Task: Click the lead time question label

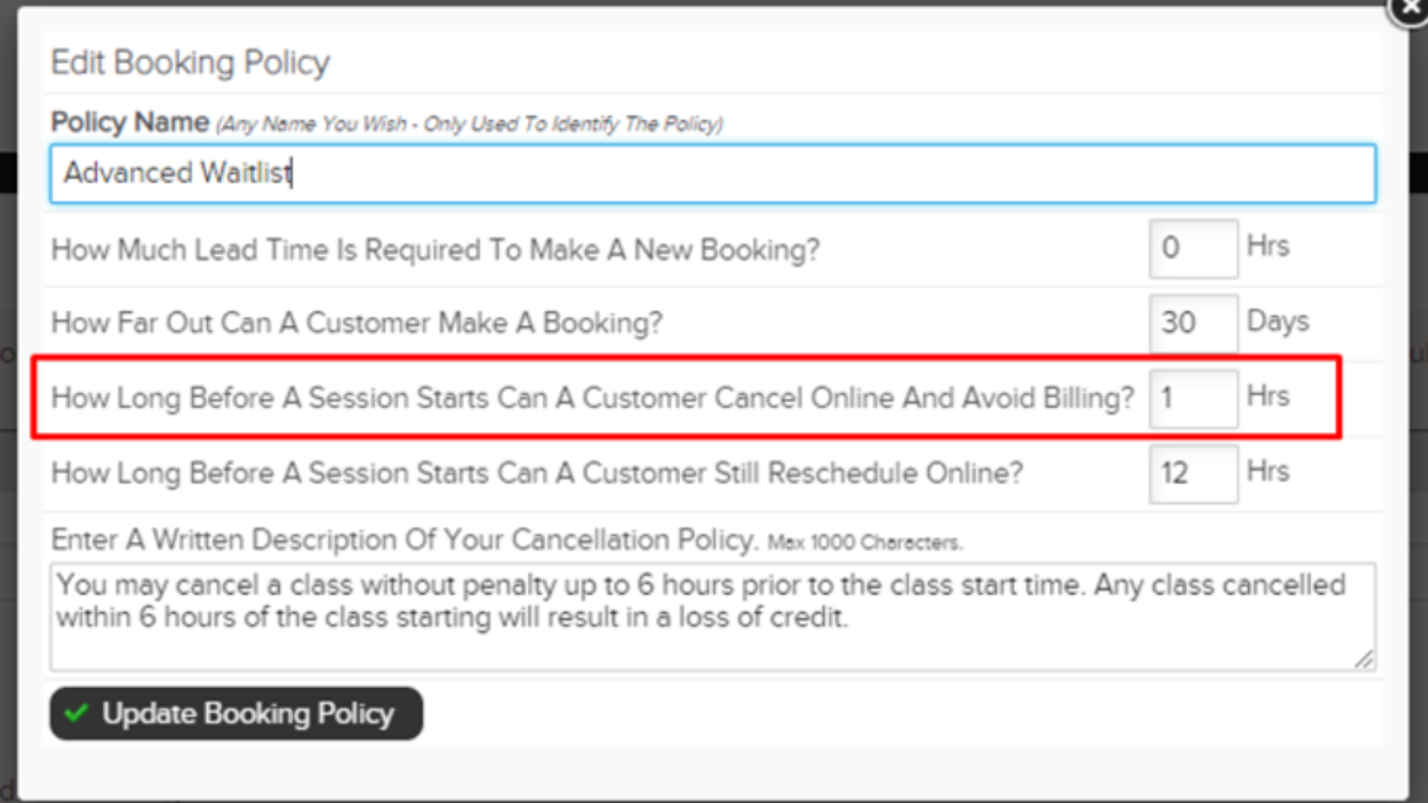Action: click(436, 250)
